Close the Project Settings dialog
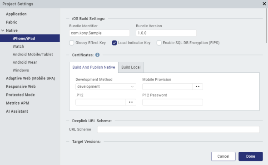 click(264, 4)
